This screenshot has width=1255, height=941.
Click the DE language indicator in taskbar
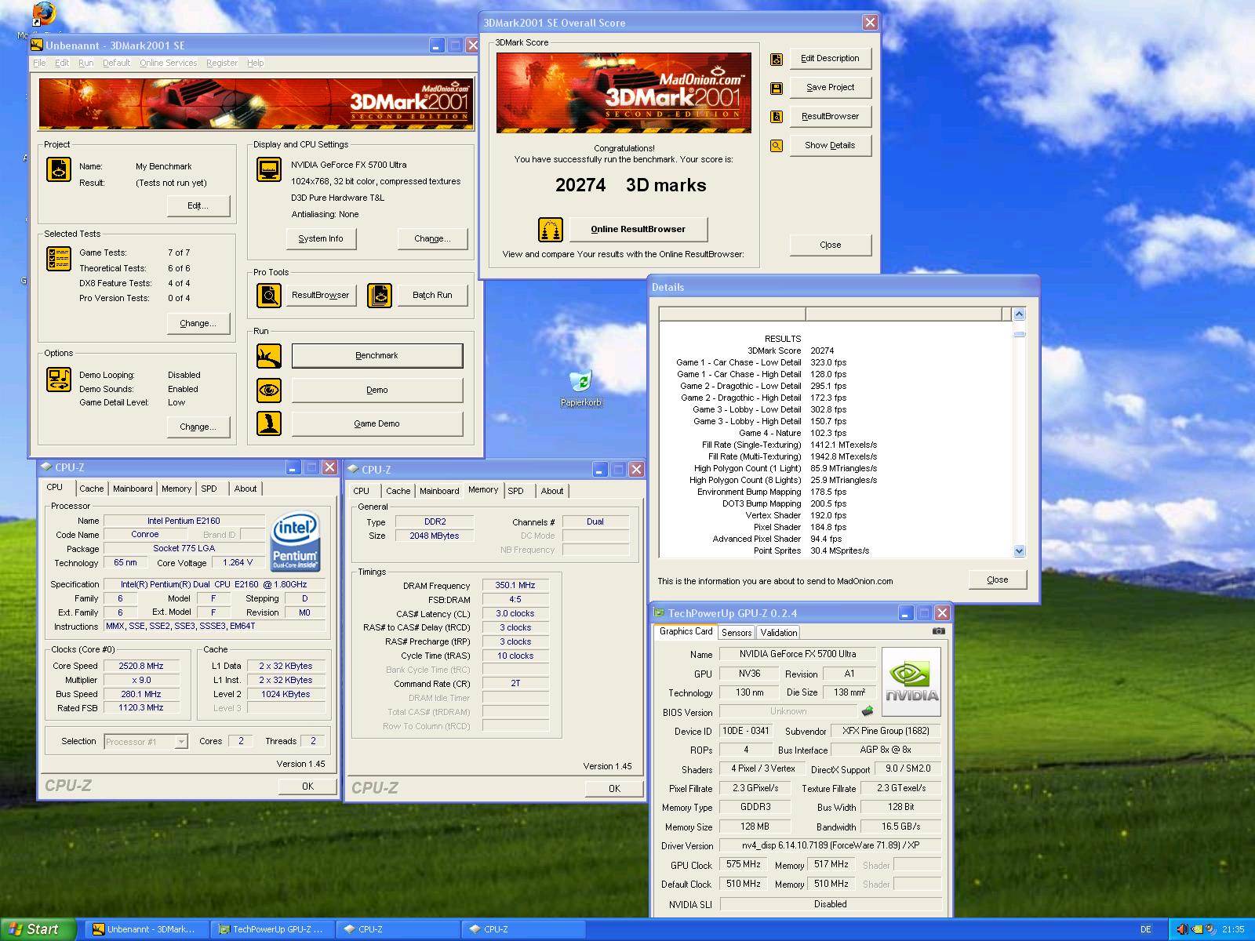(1146, 929)
